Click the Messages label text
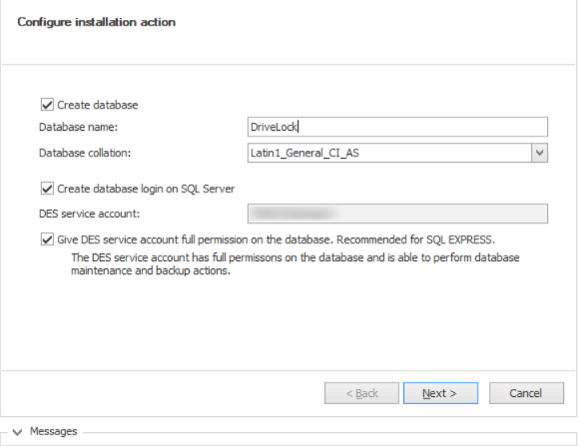Viewport: 579px width, 446px height. 54,431
